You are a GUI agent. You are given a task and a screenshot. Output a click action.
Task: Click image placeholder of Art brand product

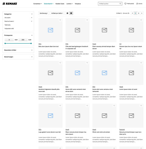pyautogui.click(x=131, y=30)
